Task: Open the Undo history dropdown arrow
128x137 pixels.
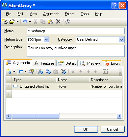Action: (30, 22)
